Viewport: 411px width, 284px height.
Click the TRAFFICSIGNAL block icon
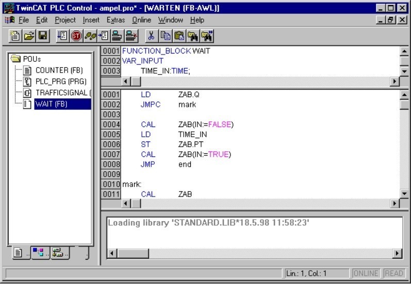point(27,93)
